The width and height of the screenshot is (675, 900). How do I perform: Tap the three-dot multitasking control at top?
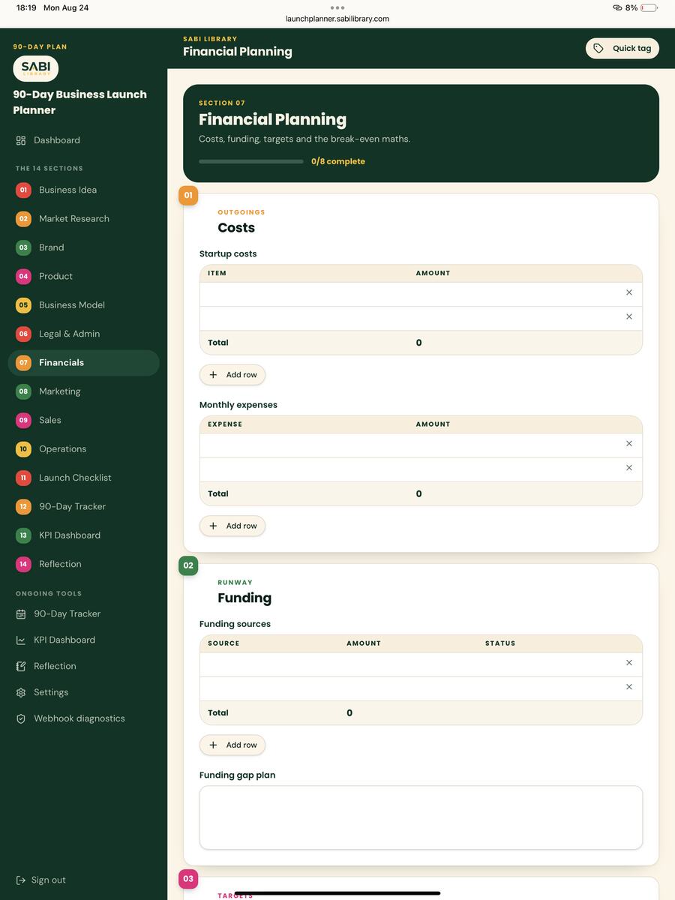tap(337, 7)
